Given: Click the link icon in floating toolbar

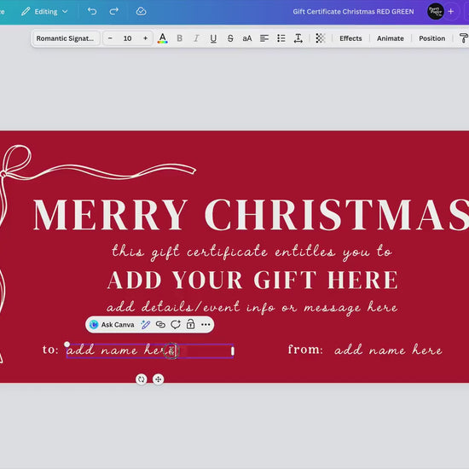Looking at the screenshot, I should click(x=160, y=325).
